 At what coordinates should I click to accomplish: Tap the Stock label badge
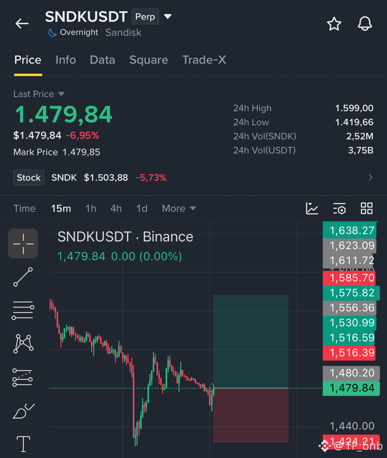click(x=29, y=178)
